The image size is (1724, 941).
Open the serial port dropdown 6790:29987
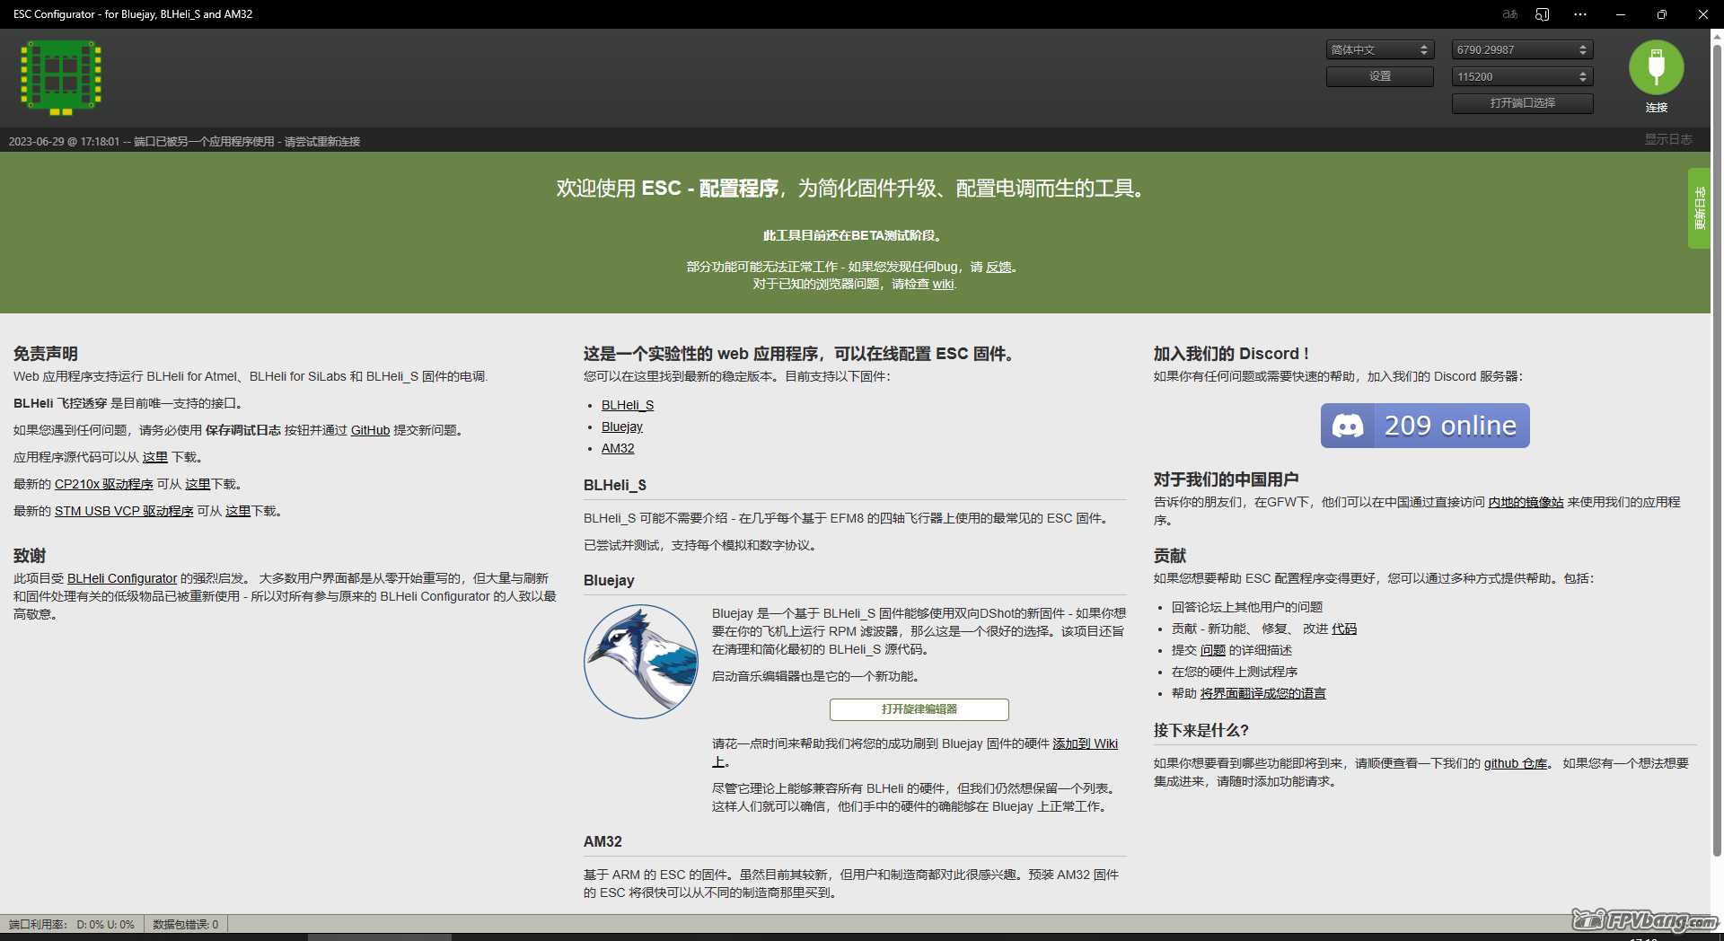click(x=1523, y=49)
